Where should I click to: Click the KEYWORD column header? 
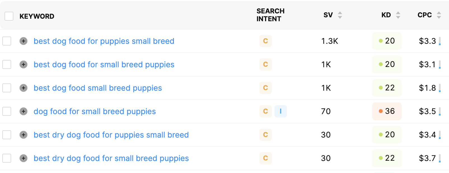point(37,16)
